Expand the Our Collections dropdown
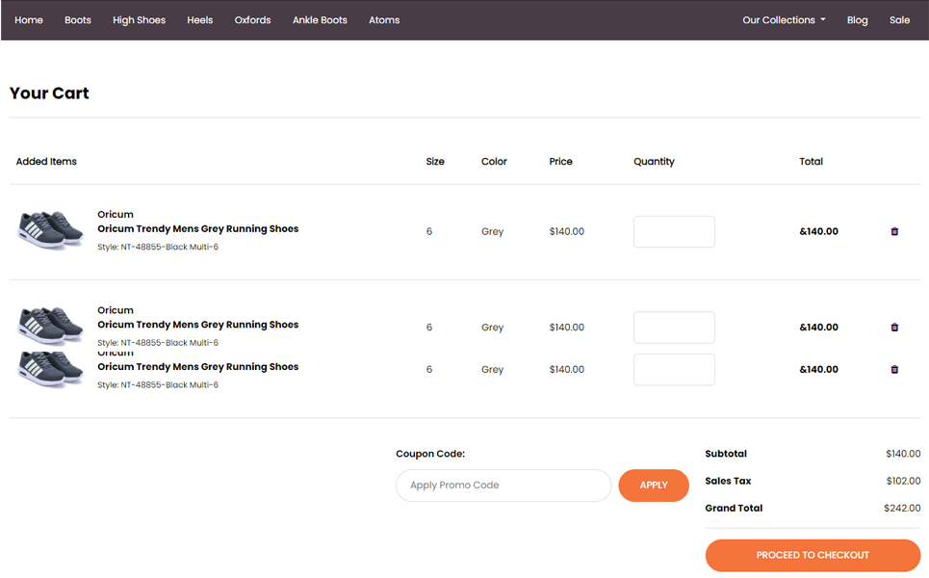 (x=784, y=20)
